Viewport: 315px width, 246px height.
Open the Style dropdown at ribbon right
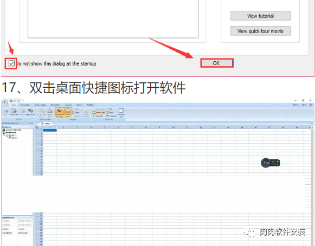click(304, 105)
